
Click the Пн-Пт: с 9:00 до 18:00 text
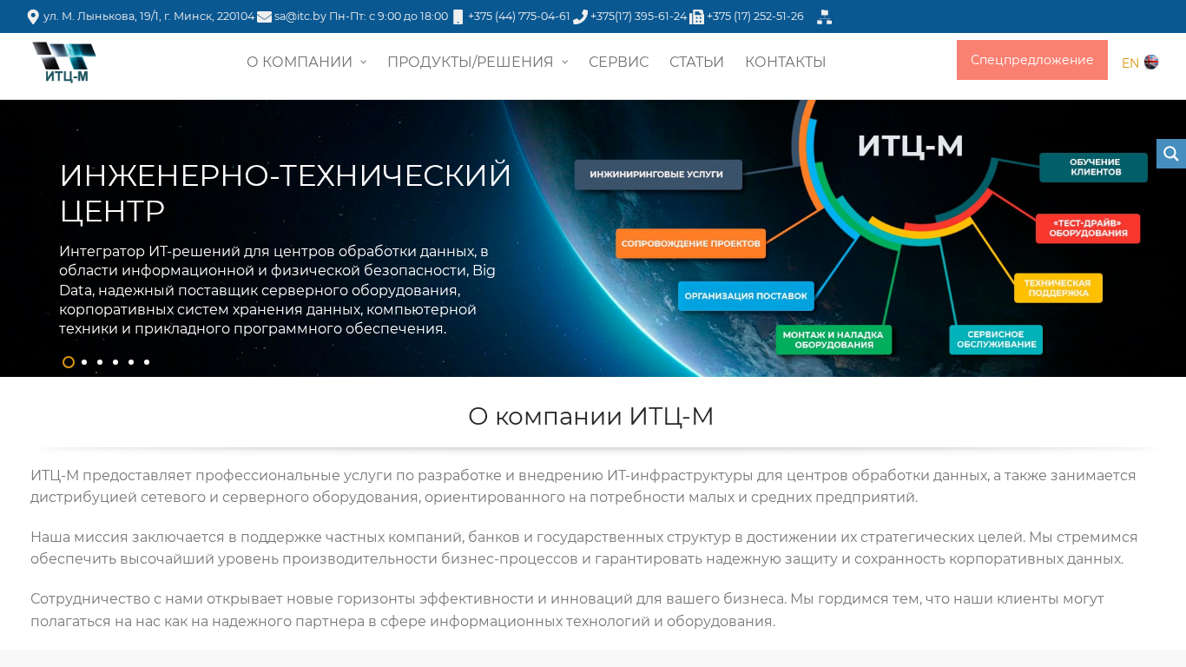[x=389, y=17]
